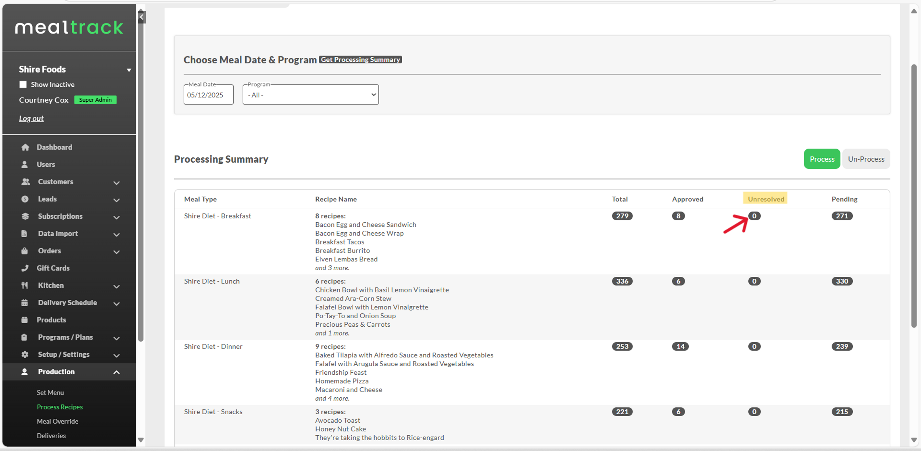
Task: Click the Dashboard home icon
Action: click(25, 147)
